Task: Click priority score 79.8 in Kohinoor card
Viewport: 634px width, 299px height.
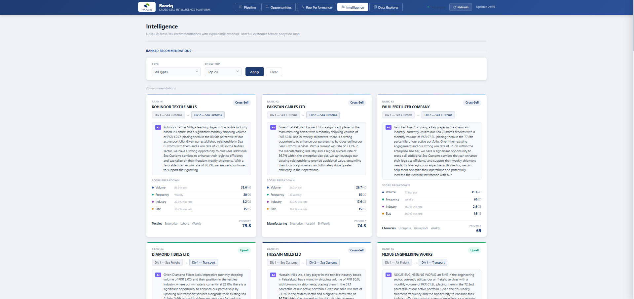Action: pyautogui.click(x=246, y=226)
